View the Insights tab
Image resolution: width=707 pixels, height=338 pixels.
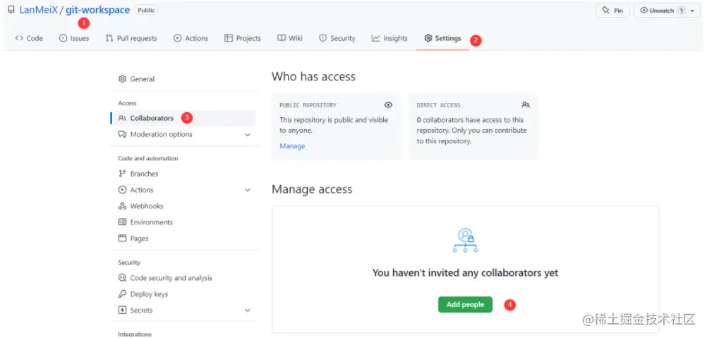click(389, 38)
